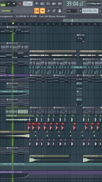Select the 135.000 tempo field
This screenshot has width=102, height=182.
pyautogui.click(x=28, y=4)
